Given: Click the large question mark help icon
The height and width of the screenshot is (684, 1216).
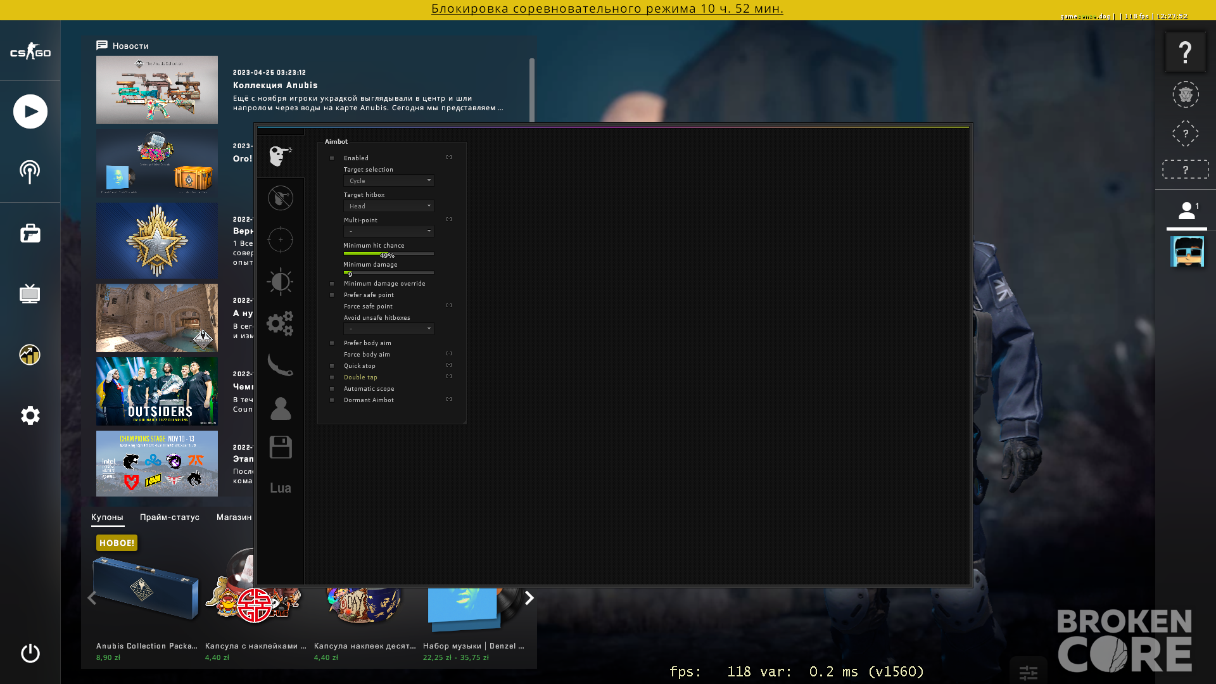Looking at the screenshot, I should point(1185,51).
